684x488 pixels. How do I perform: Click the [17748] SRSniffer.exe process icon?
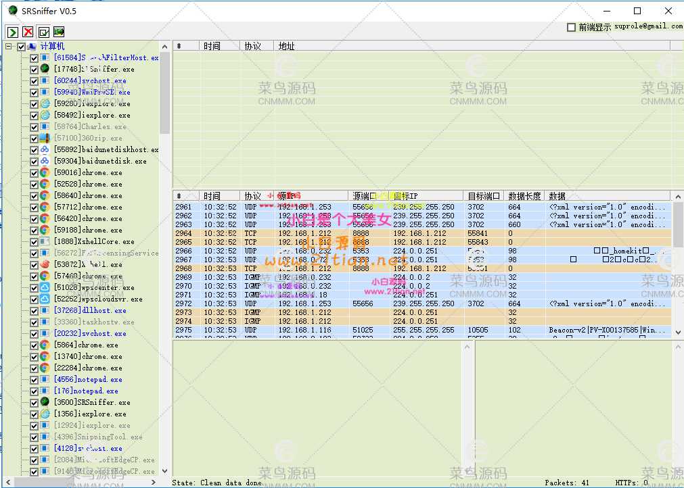[45, 69]
